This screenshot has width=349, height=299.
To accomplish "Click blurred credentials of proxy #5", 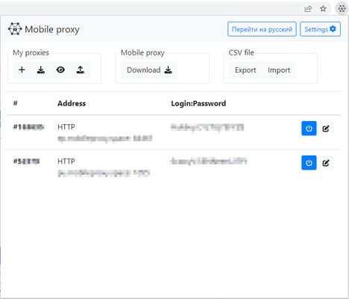I will [209, 161].
